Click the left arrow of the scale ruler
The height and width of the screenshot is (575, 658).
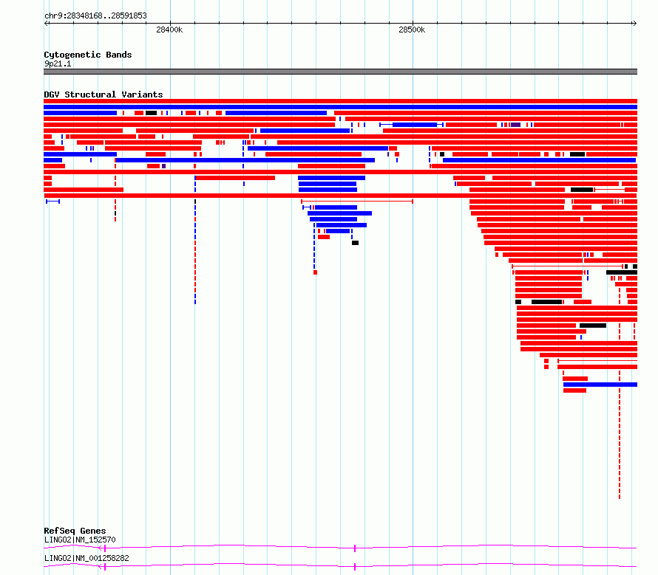(x=46, y=24)
